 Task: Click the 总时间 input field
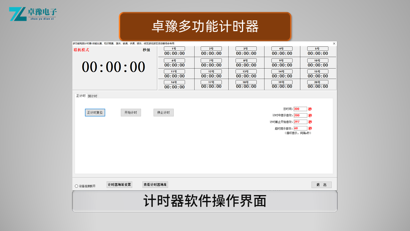click(x=300, y=109)
